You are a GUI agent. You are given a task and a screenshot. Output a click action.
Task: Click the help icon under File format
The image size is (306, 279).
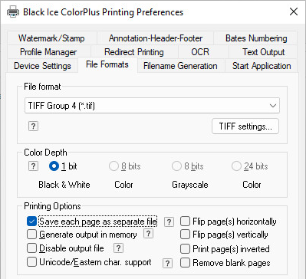coord(33,126)
